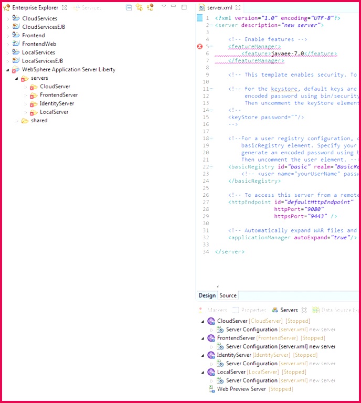Collapse CloudServer in the Servers view
Screen dimensions: 361x403
pos(203,321)
